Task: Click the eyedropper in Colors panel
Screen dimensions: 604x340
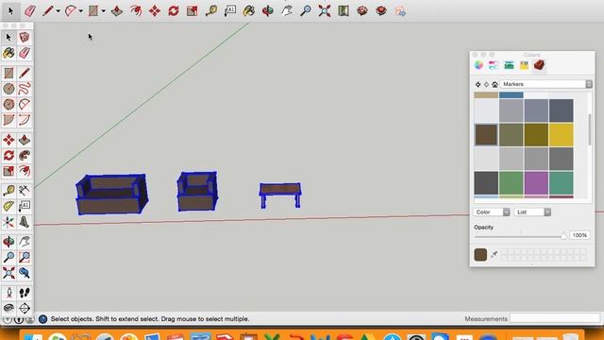Action: pyautogui.click(x=495, y=254)
